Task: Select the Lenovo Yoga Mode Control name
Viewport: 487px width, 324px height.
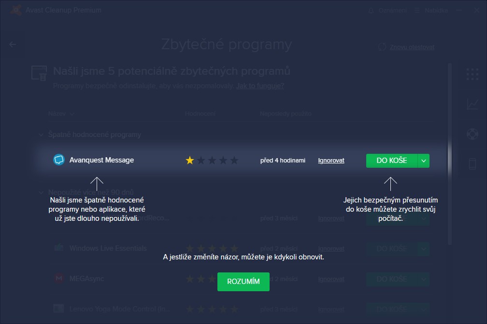Action: (119, 309)
